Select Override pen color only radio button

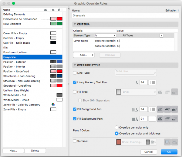(116, 128)
